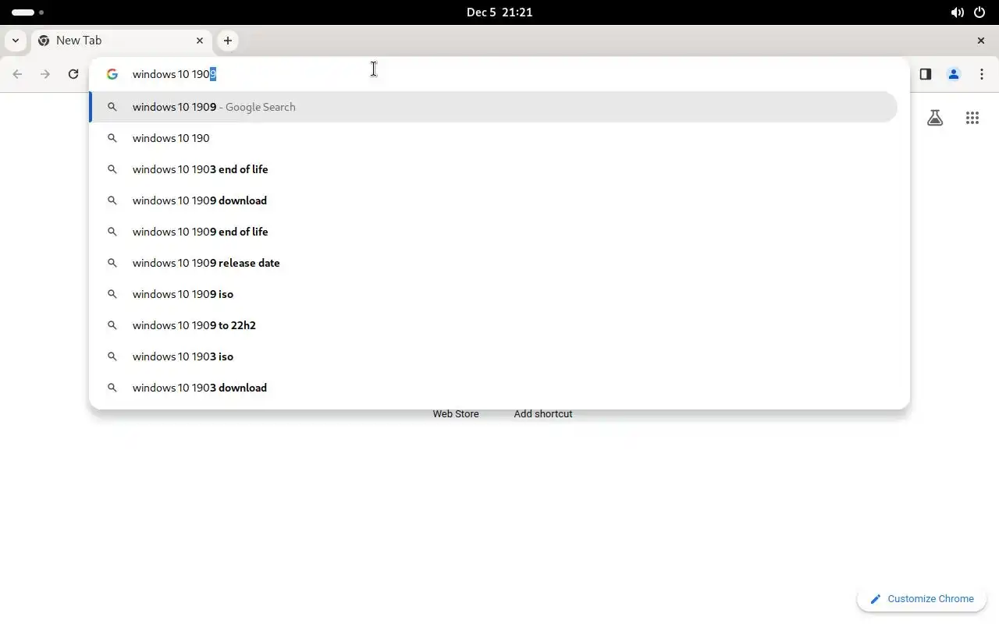Image resolution: width=999 pixels, height=624 pixels.
Task: Pick the 'windows 10 1903 iso' suggestion
Action: click(x=493, y=356)
